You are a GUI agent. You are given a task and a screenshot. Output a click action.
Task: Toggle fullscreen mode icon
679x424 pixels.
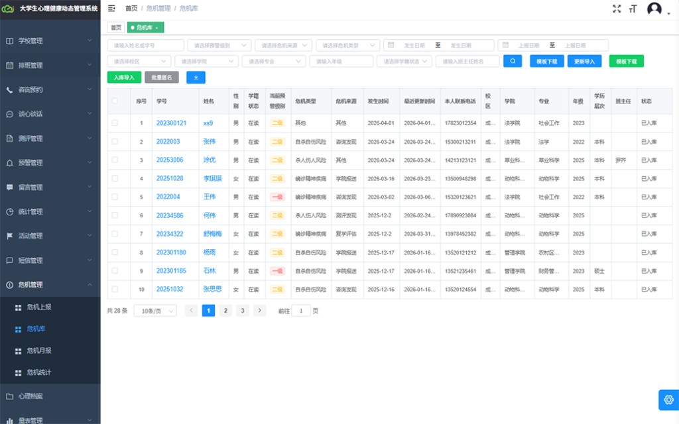pos(617,9)
